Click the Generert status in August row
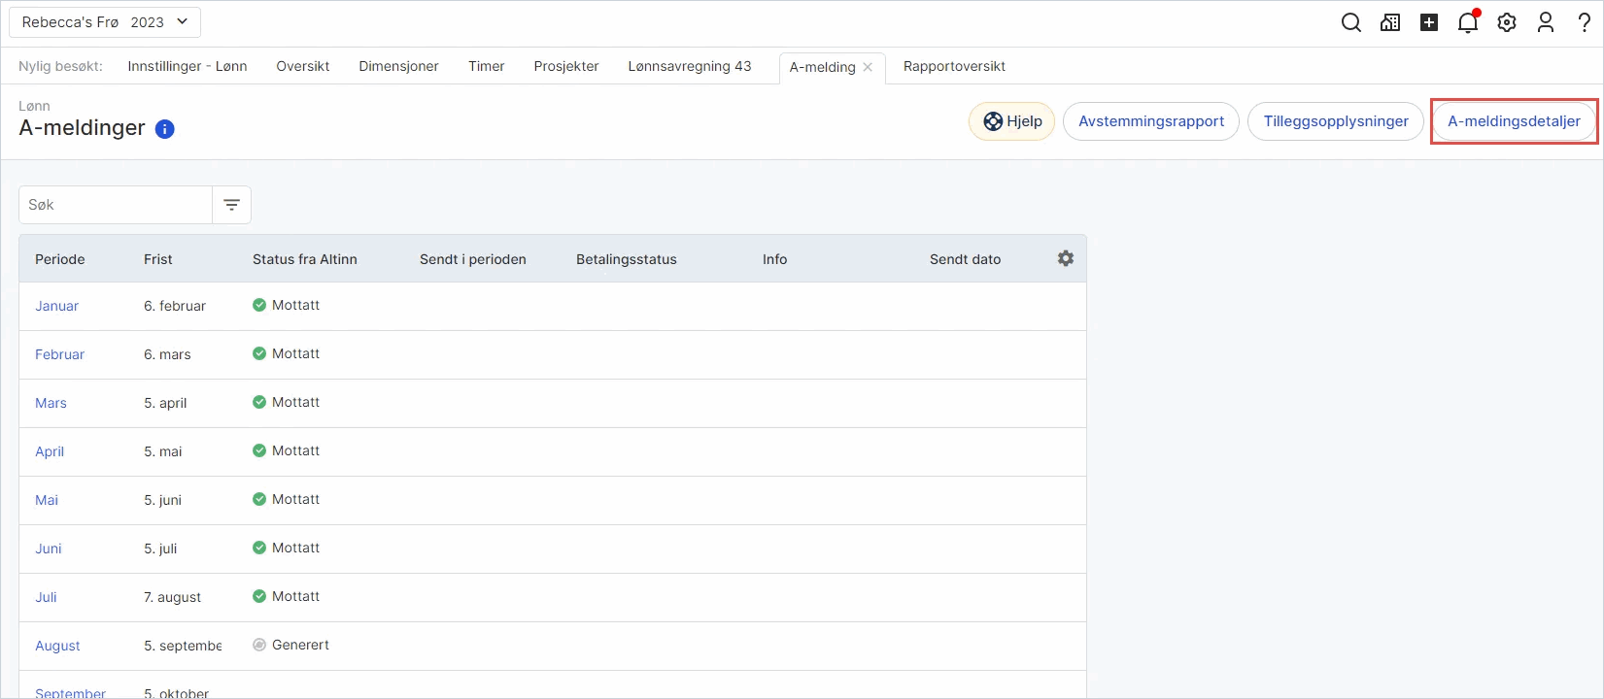Image resolution: width=1604 pixels, height=699 pixels. pos(291,645)
